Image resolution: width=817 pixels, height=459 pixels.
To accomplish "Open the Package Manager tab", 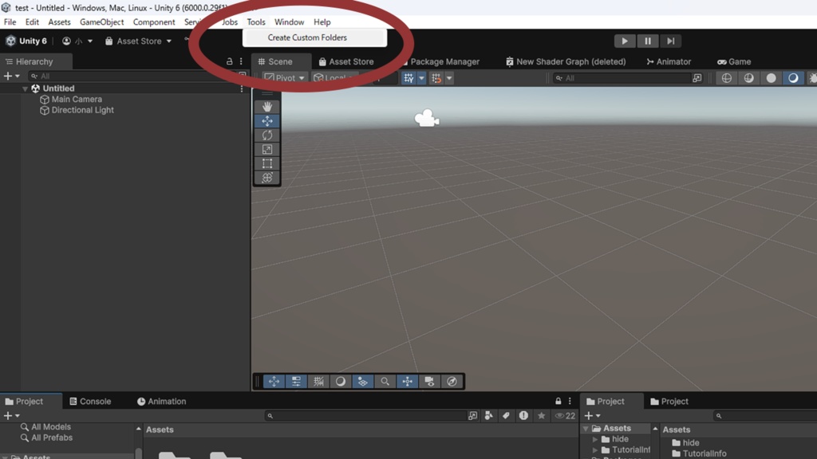I will [445, 61].
